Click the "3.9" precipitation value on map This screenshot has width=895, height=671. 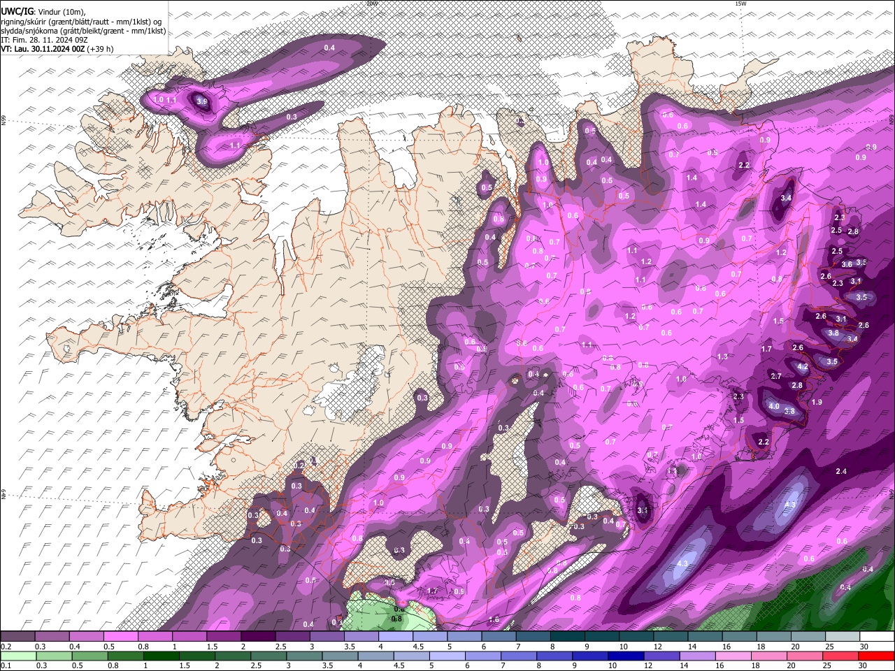coord(202,101)
